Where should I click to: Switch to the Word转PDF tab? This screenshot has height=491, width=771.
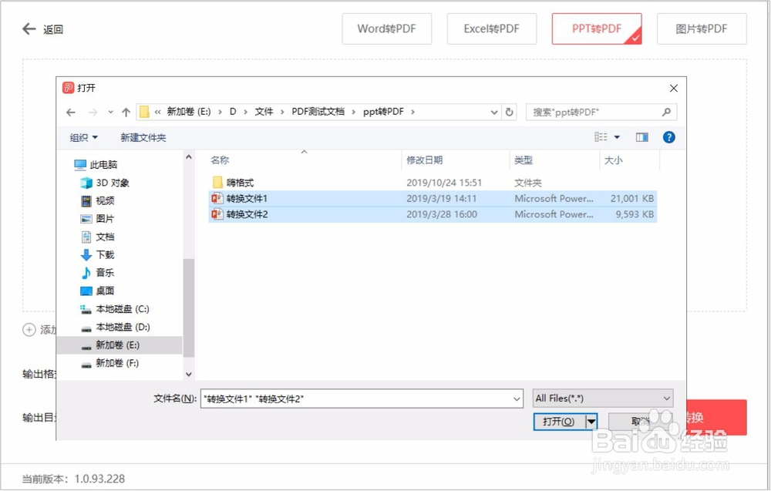(x=386, y=29)
